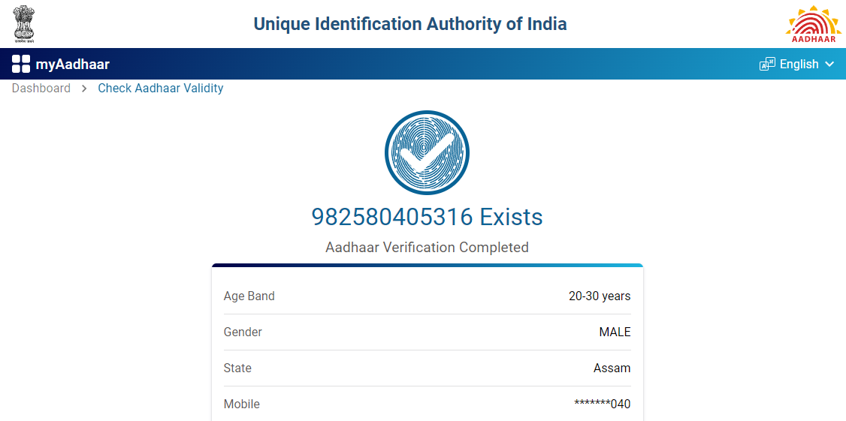This screenshot has width=846, height=421.
Task: Click the fingerprint checkmark verification icon
Action: tap(427, 152)
